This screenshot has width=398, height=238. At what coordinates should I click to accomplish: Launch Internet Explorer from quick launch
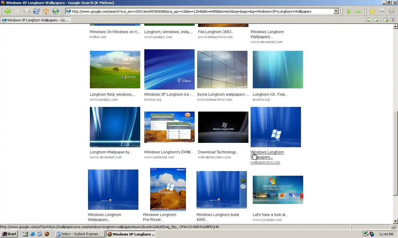33,234
